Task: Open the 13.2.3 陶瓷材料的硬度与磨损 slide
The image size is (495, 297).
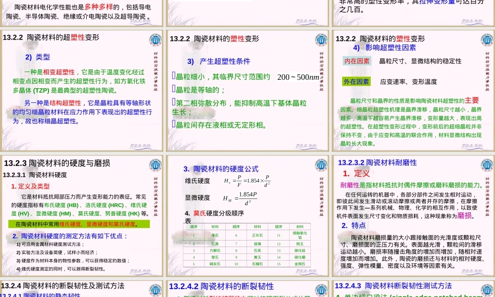Action: pos(82,215)
